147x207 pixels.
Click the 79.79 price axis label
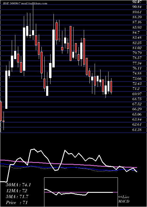137,53
